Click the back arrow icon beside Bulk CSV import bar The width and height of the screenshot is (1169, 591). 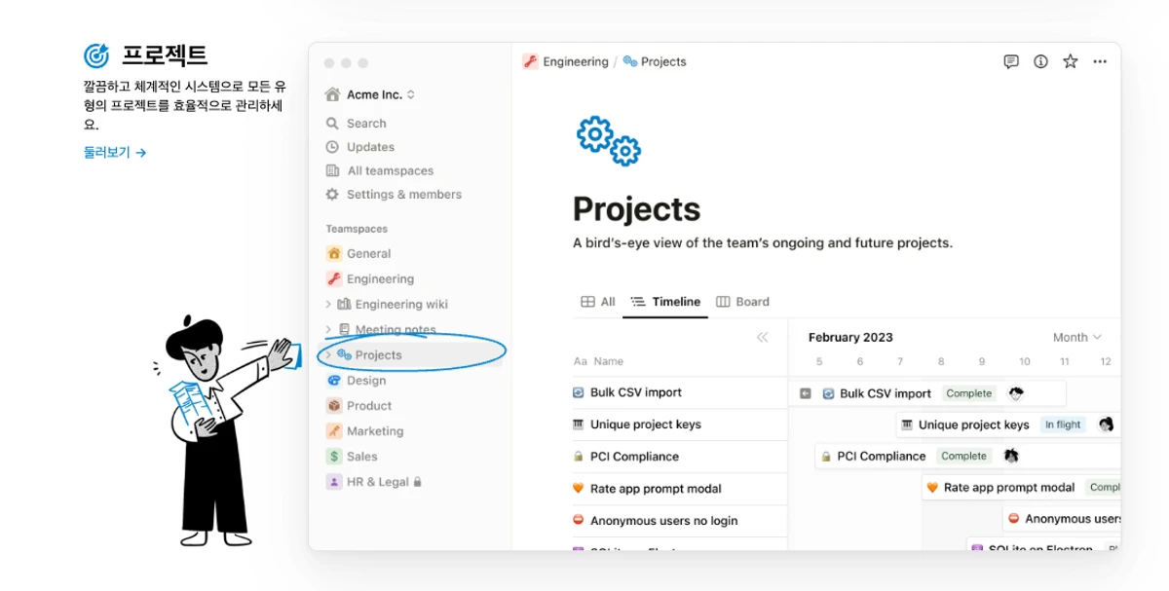[x=806, y=393]
